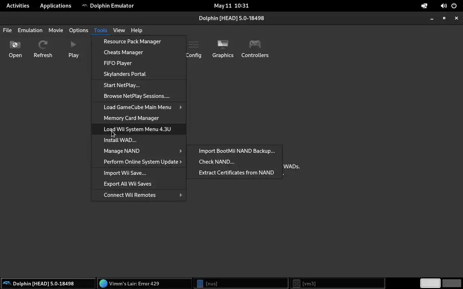Choose Browse NetPlay Sessions....

139,96
